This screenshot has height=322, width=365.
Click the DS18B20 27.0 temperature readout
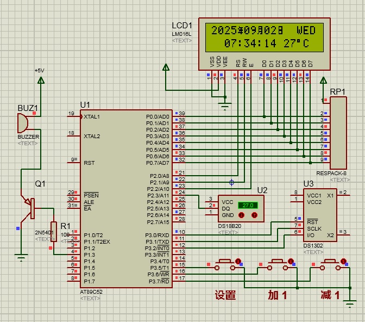click(x=248, y=206)
